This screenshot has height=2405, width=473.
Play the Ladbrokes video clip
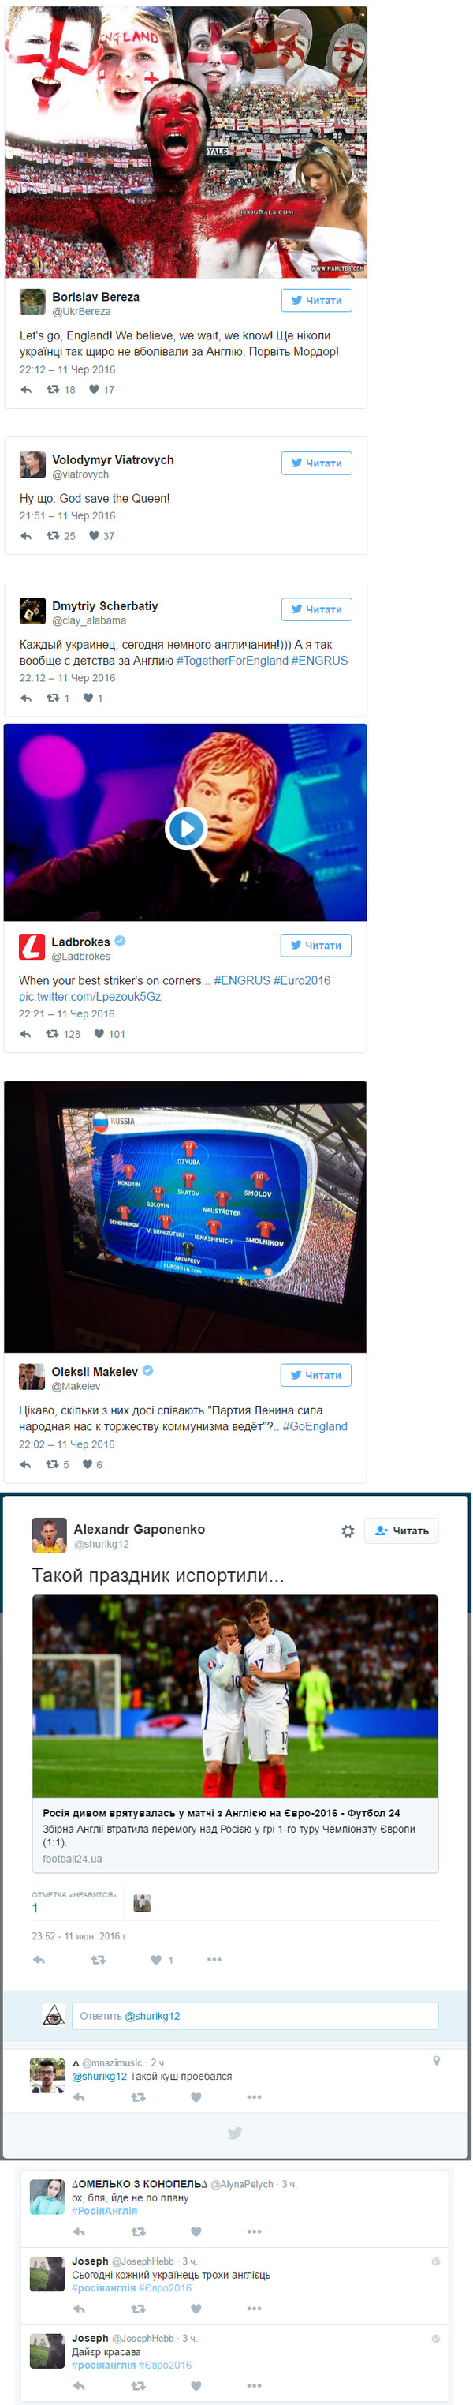(186, 827)
